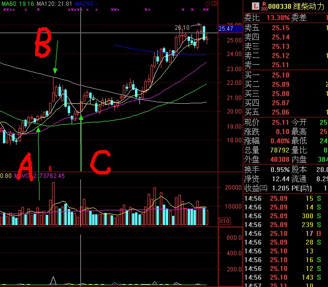
Task: Click the 流通 label
Action: tap(299, 179)
